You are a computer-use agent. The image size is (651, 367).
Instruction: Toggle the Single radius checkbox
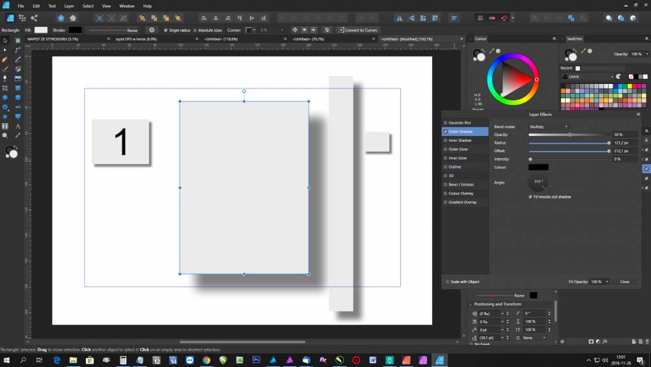click(x=165, y=30)
